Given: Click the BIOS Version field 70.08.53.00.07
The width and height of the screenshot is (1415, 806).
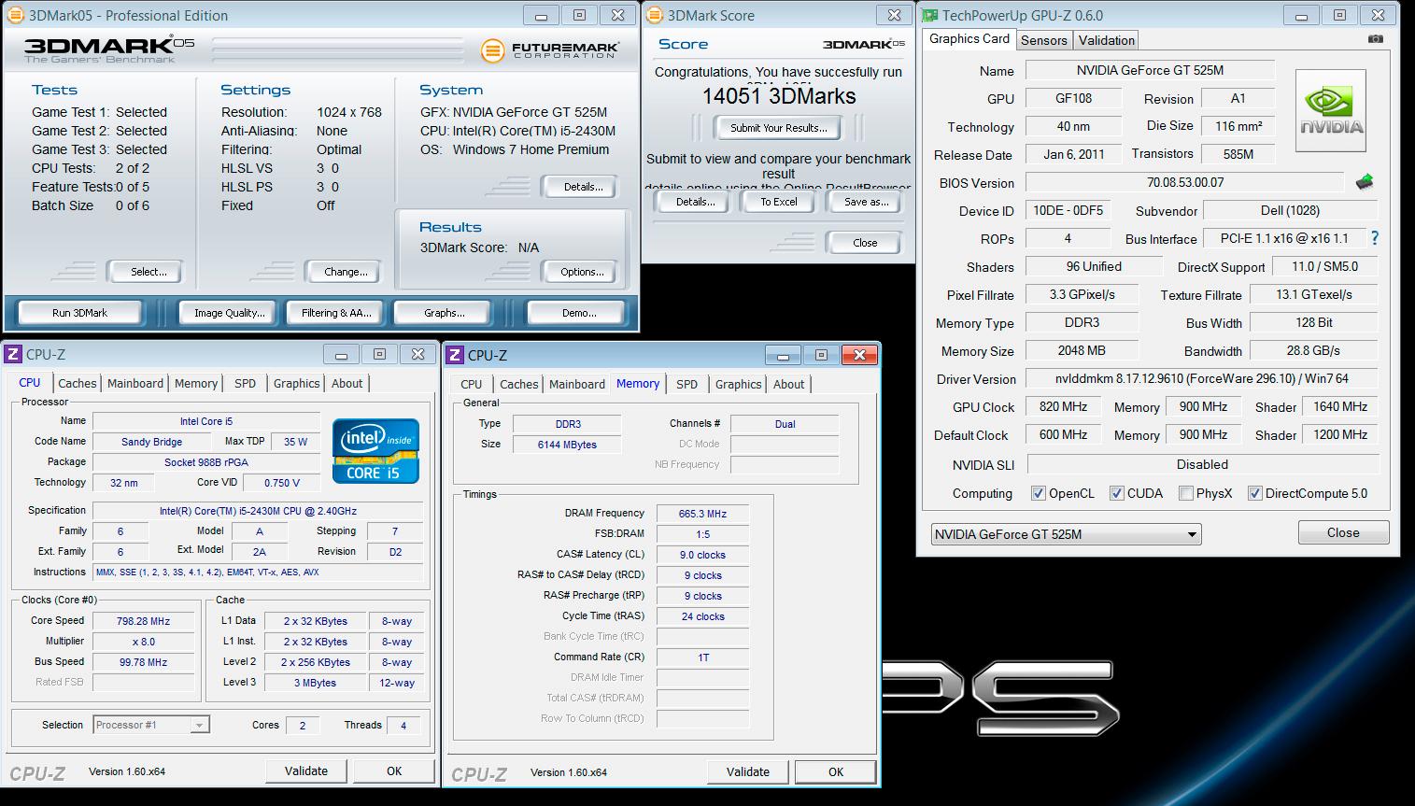Looking at the screenshot, I should (1185, 182).
